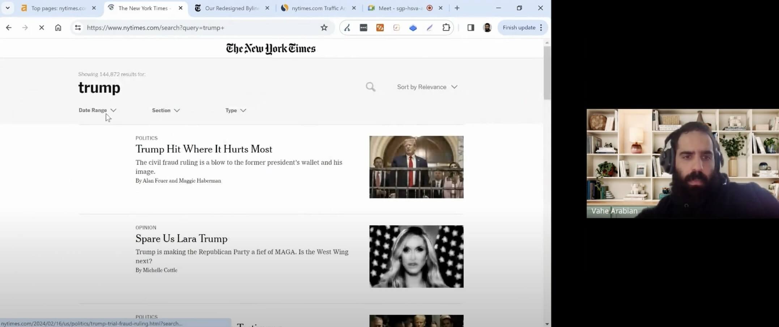Click the Home button in toolbar
Screen dimensions: 779x327
click(x=58, y=28)
